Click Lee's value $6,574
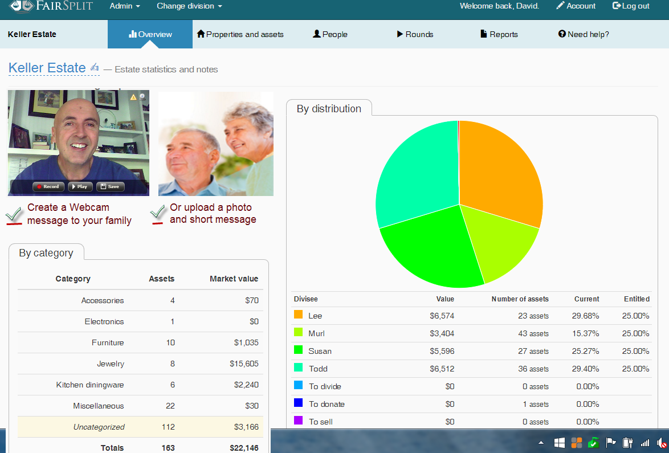Viewport: 669px width, 453px height. [442, 316]
